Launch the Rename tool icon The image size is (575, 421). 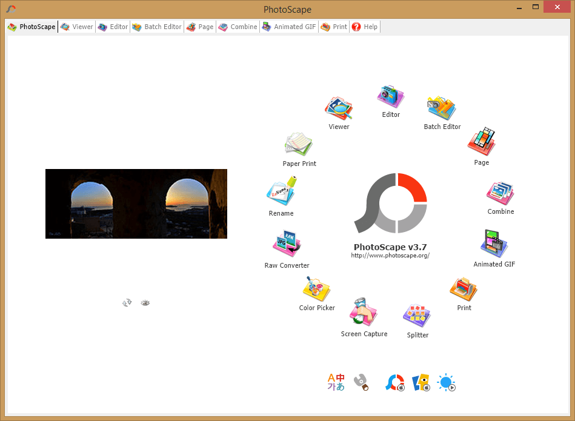pos(282,191)
